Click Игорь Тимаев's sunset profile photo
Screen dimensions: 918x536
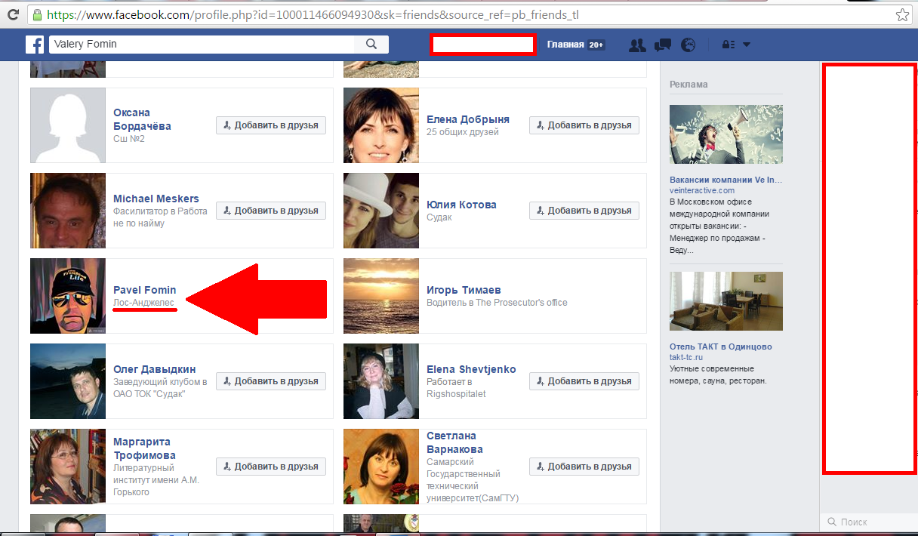(381, 296)
